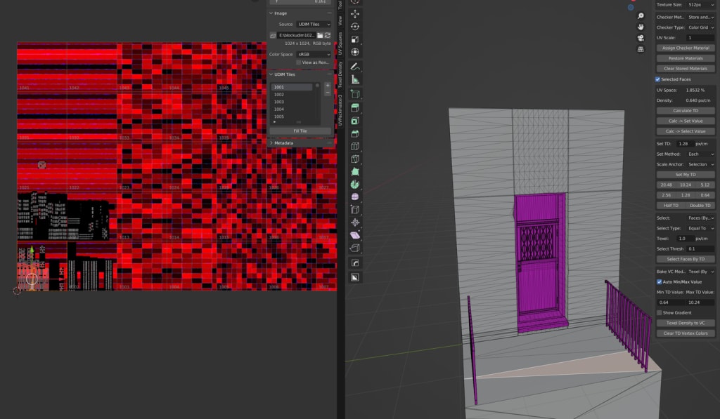This screenshot has width=720, height=419.
Task: Click the Fill Tile button
Action: [x=300, y=131]
